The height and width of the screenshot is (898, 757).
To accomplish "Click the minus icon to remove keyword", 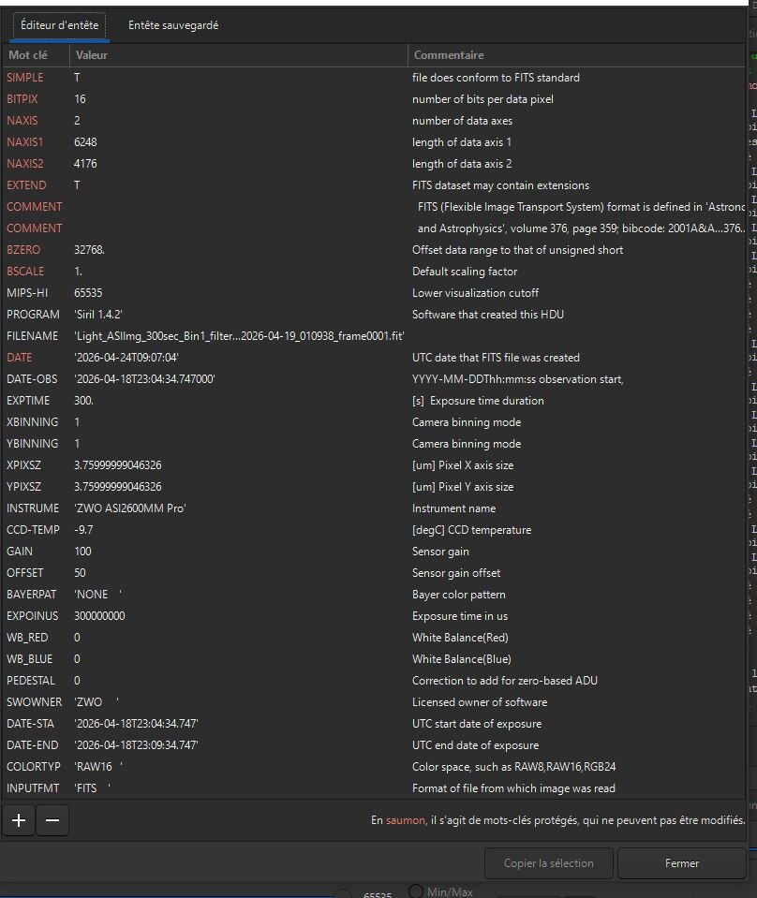I will tap(52, 820).
